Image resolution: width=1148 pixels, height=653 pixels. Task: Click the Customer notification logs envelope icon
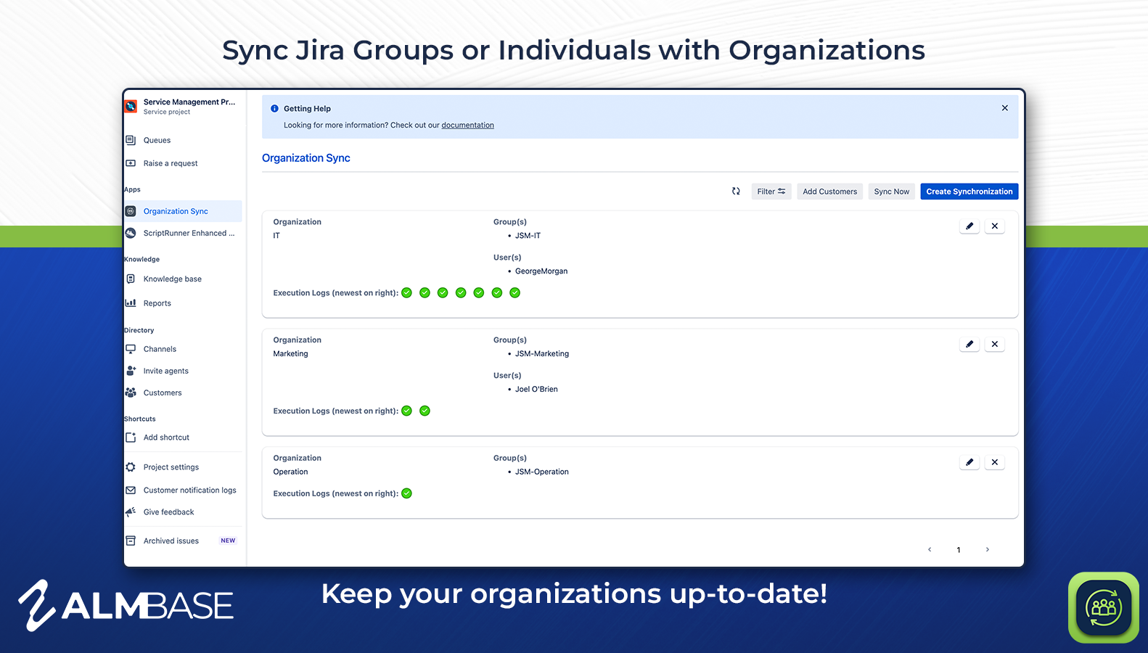coord(131,490)
